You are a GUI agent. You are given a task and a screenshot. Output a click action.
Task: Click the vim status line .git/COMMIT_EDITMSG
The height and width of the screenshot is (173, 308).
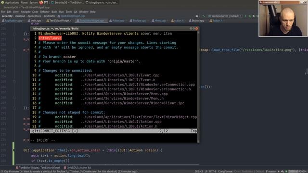[114, 131]
